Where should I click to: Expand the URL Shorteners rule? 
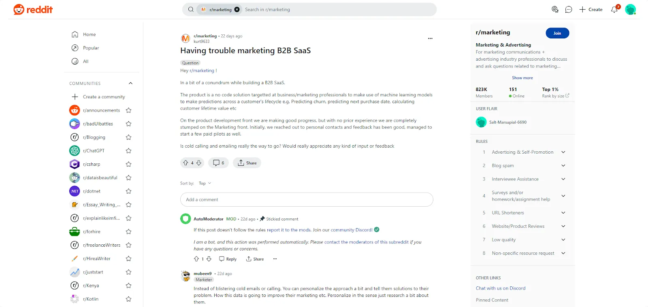click(563, 213)
